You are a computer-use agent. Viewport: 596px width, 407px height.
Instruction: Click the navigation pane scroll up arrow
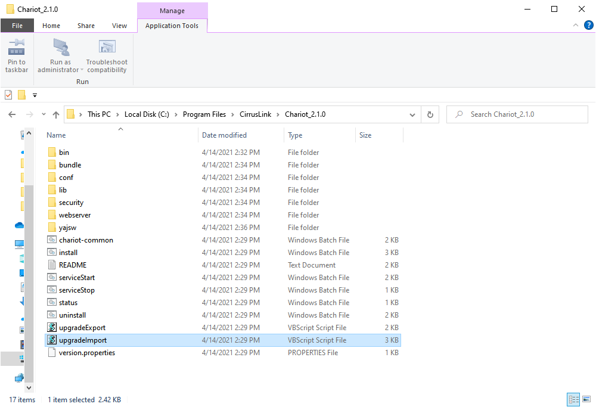tap(29, 133)
